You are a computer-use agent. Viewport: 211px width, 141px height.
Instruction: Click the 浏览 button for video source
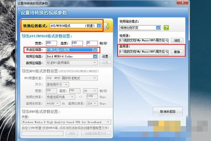(177, 40)
